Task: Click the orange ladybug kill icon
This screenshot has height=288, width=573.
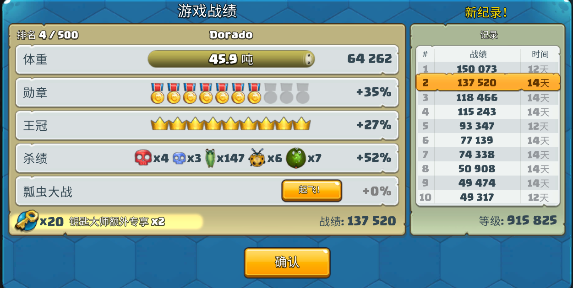Action: pyautogui.click(x=257, y=158)
